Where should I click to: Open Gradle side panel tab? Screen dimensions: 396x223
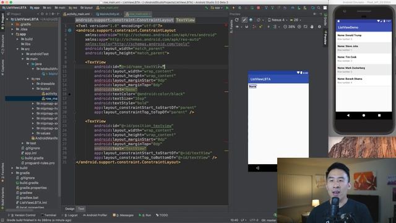point(325,20)
